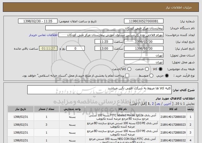Click the جزئیات اطلاعات نیاز header title
202x143 pixels.
pos(179,7)
